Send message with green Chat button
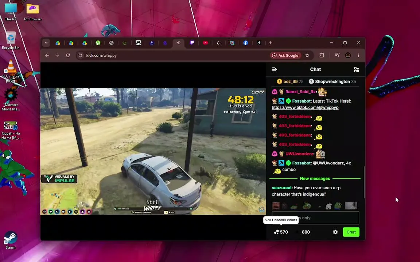Image resolution: width=420 pixels, height=262 pixels. click(x=351, y=232)
